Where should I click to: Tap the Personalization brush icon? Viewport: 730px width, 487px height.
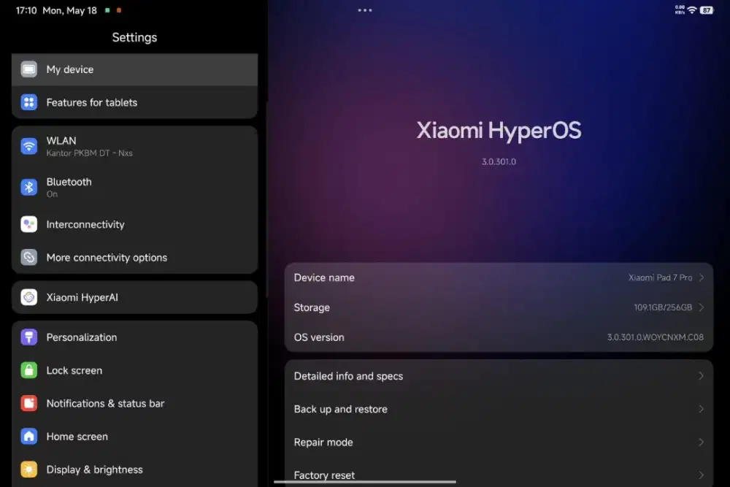pos(29,337)
